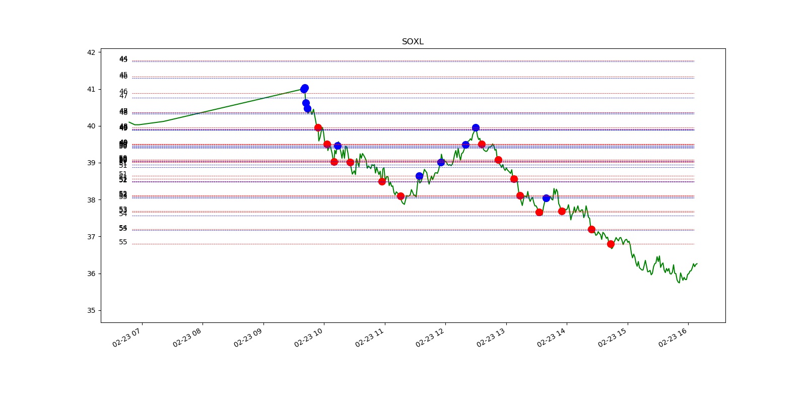Click the y-axis tick label 39

91,163
